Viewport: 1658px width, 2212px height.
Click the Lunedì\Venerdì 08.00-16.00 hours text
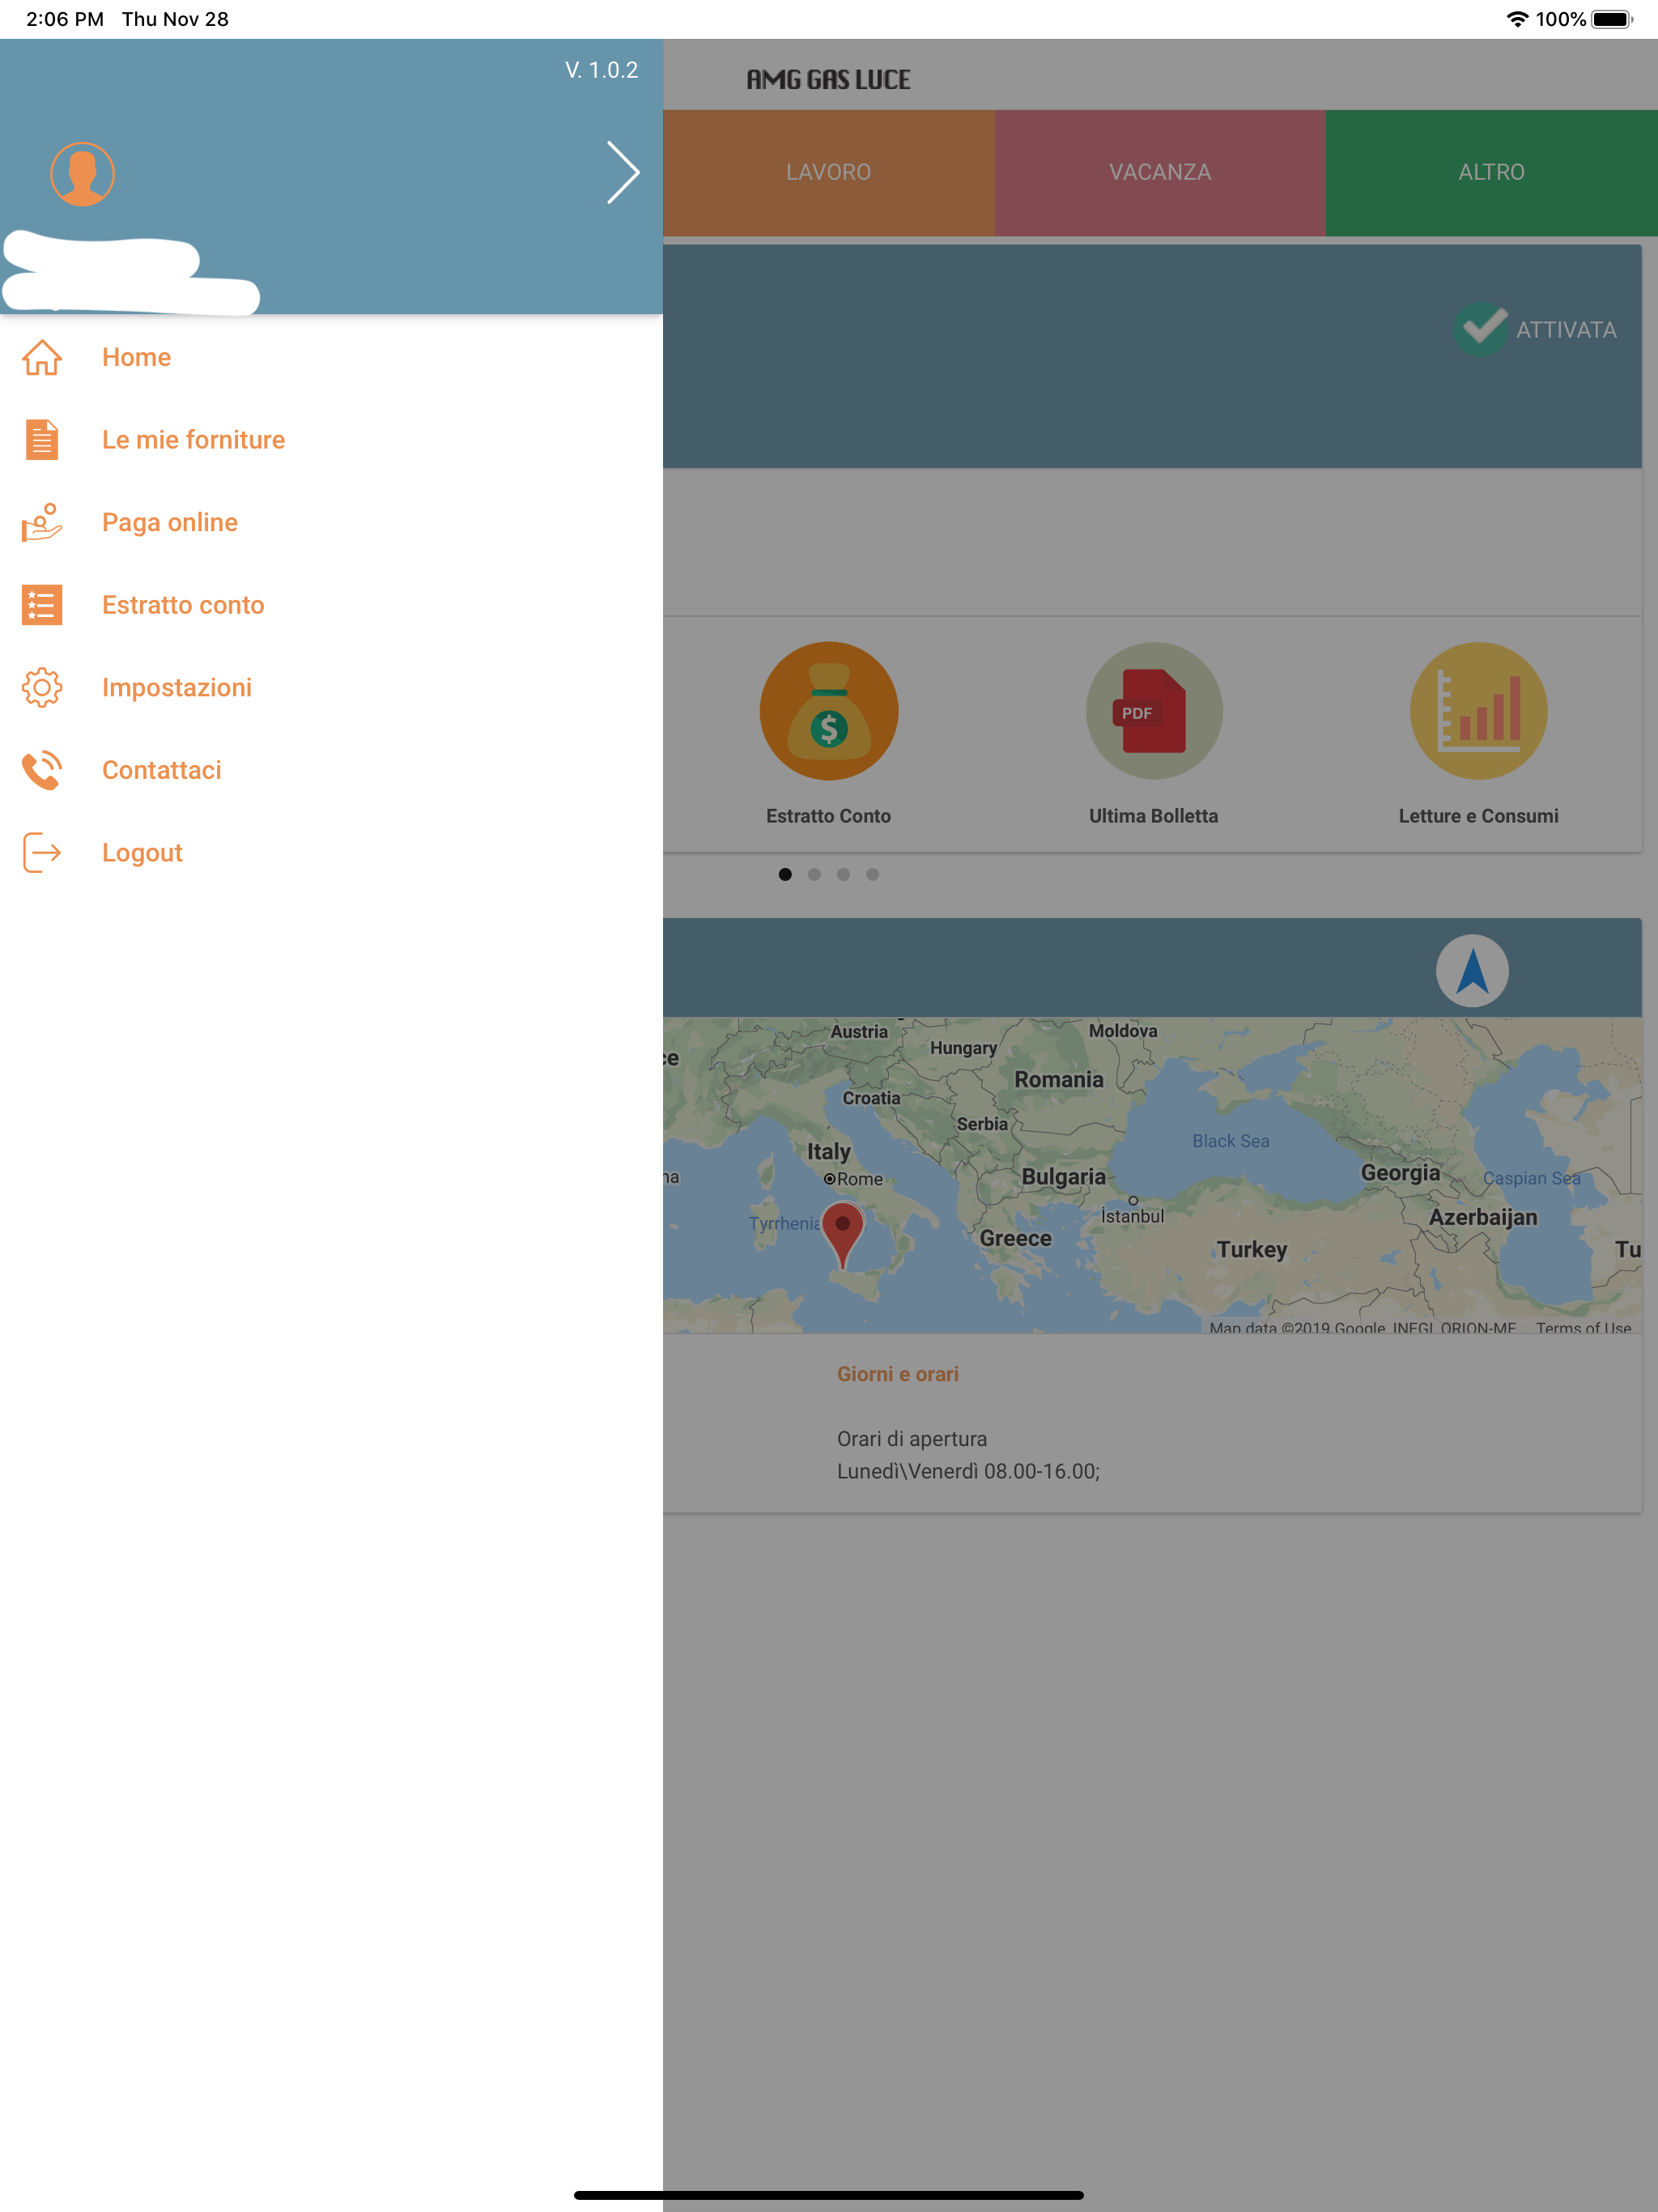[968, 1471]
